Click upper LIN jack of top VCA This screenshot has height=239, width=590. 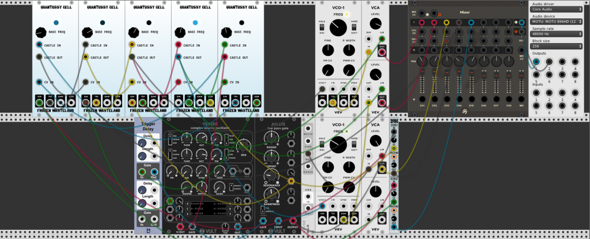tap(382, 38)
